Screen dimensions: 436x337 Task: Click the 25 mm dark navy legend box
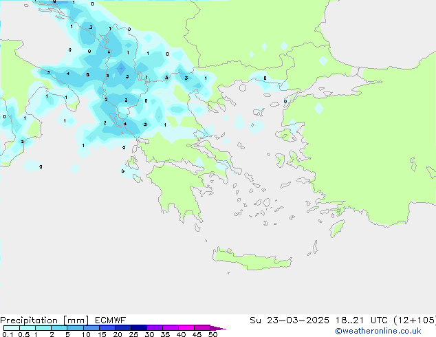(x=139, y=328)
